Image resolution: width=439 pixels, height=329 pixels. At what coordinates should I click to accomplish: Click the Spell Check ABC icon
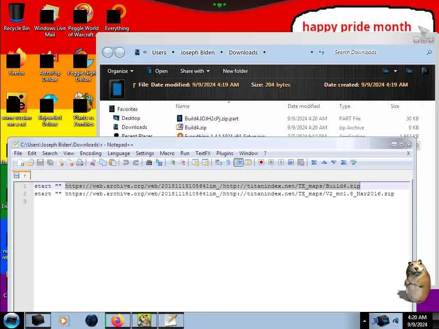point(354,162)
